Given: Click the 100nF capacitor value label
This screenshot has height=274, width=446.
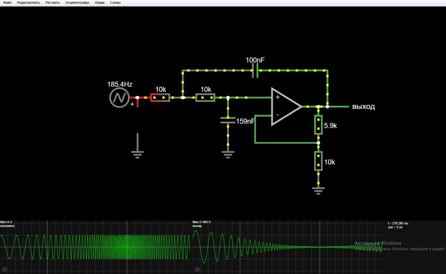Looking at the screenshot, I should point(255,60).
